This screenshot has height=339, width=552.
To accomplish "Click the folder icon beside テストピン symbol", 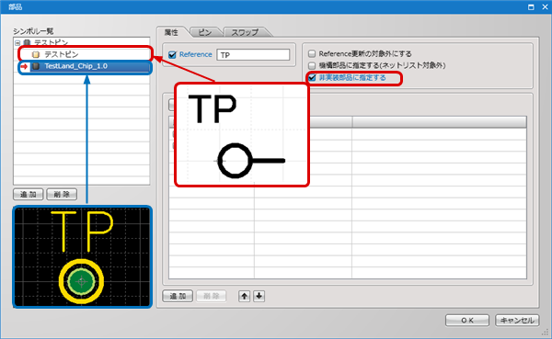I will point(36,54).
